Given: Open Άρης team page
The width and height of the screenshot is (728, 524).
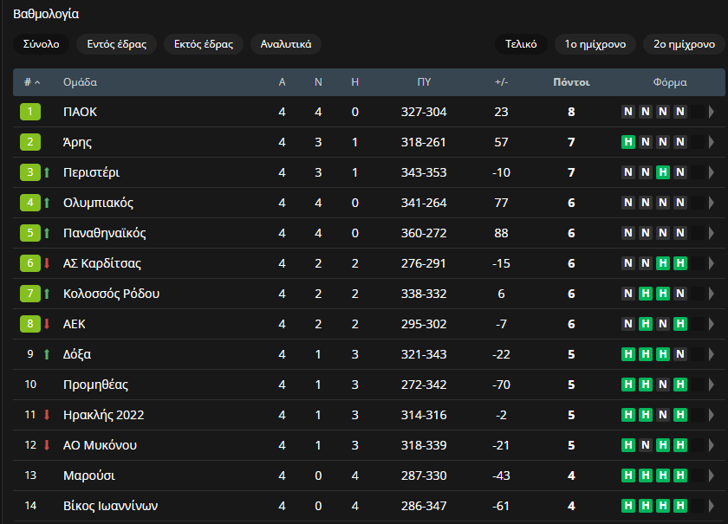Looking at the screenshot, I should pyautogui.click(x=77, y=142).
